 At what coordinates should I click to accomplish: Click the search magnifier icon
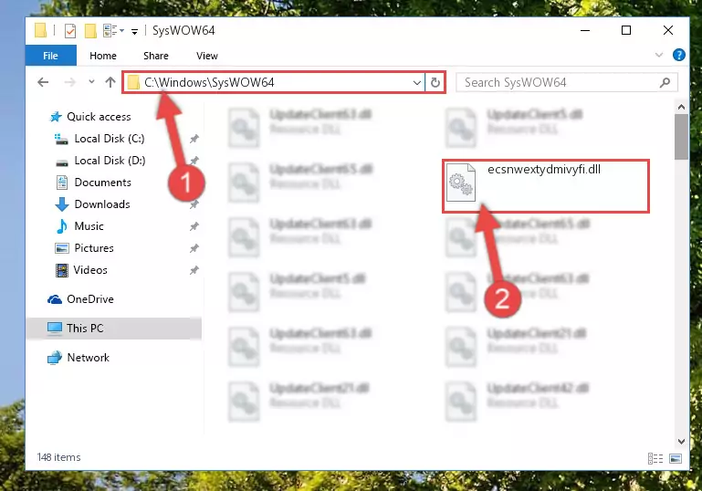point(665,82)
